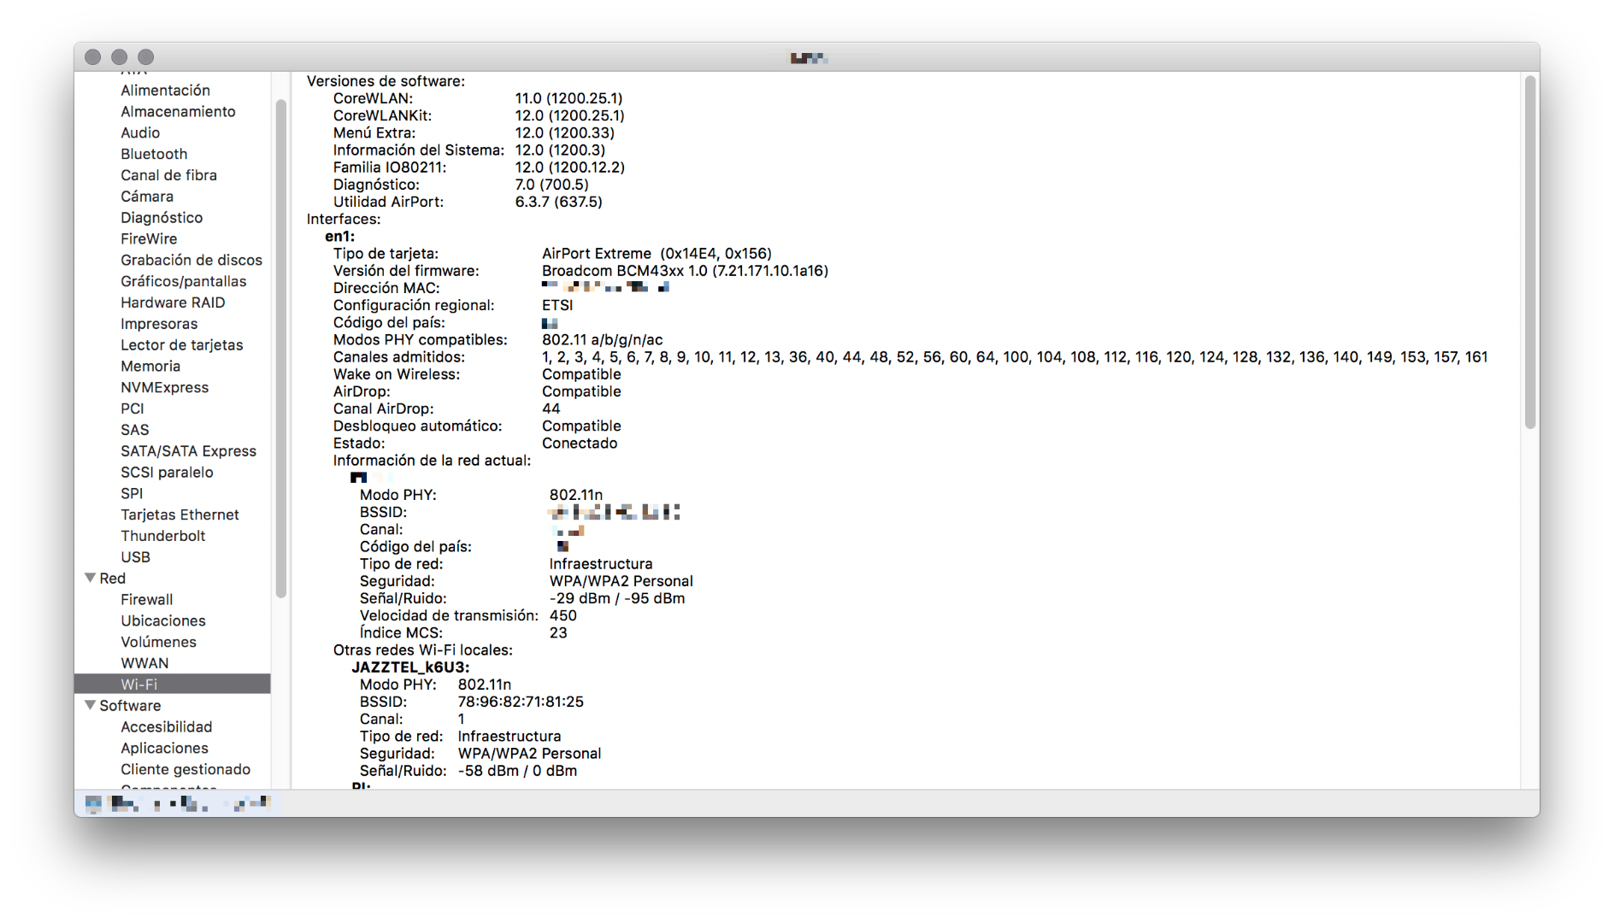The image size is (1614, 923).
Task: Select Gráficos/pantallas in the sidebar
Action: tap(183, 281)
